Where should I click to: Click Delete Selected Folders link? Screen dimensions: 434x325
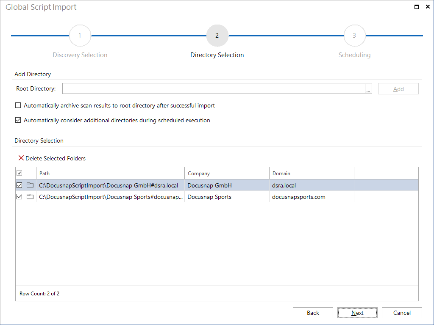(56, 158)
